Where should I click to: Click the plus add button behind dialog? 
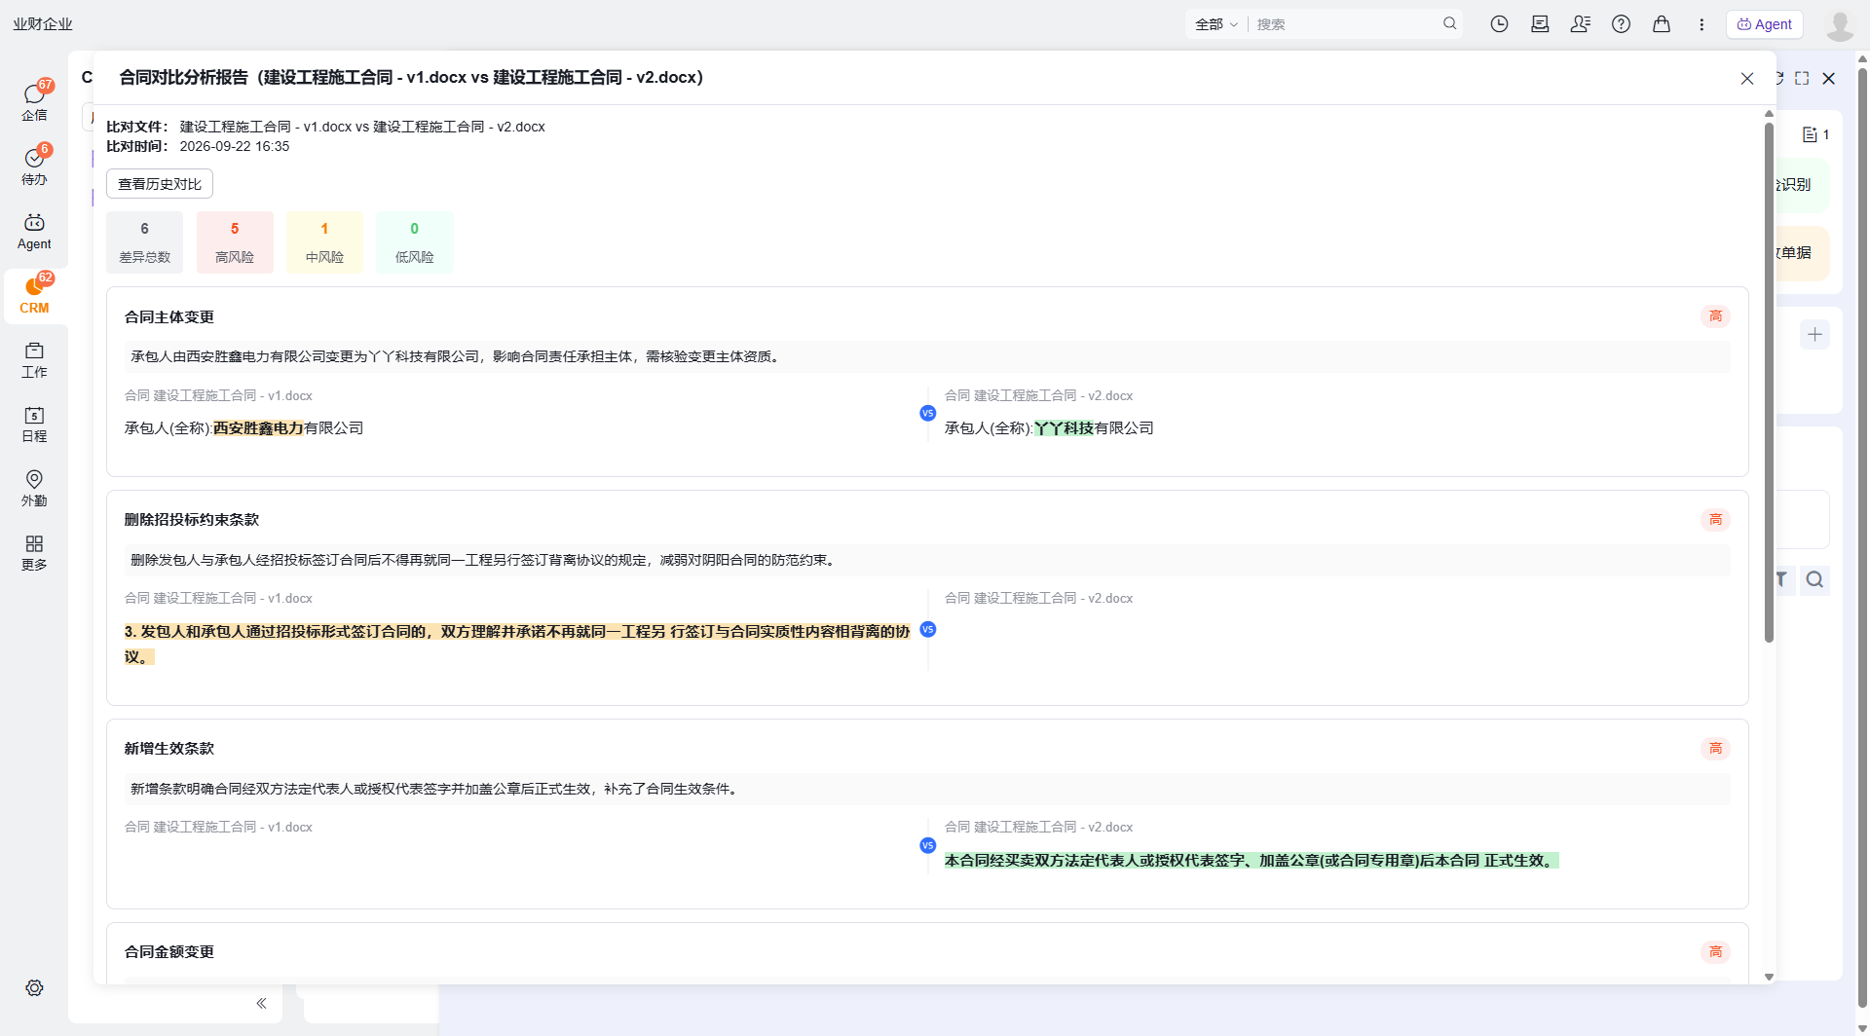[1814, 335]
